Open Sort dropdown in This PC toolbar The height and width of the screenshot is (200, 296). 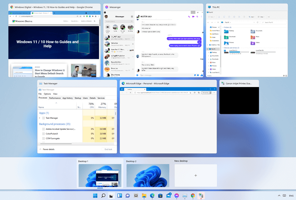252,17
